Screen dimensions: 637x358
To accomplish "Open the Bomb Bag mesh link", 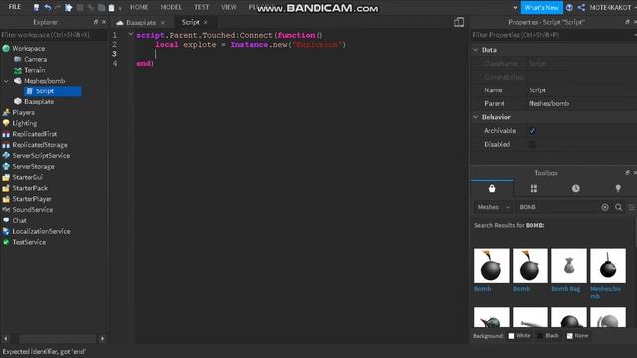I will pyautogui.click(x=566, y=289).
